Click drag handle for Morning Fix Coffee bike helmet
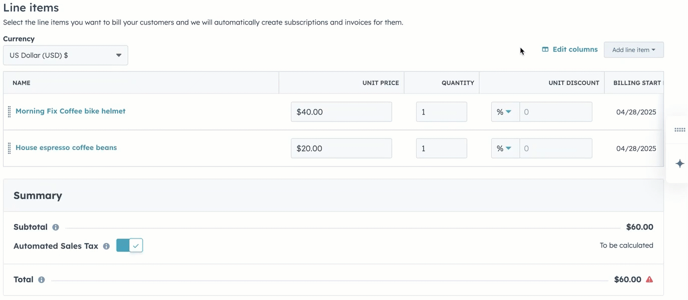Screen dimensions: 688x300 [x=9, y=111]
